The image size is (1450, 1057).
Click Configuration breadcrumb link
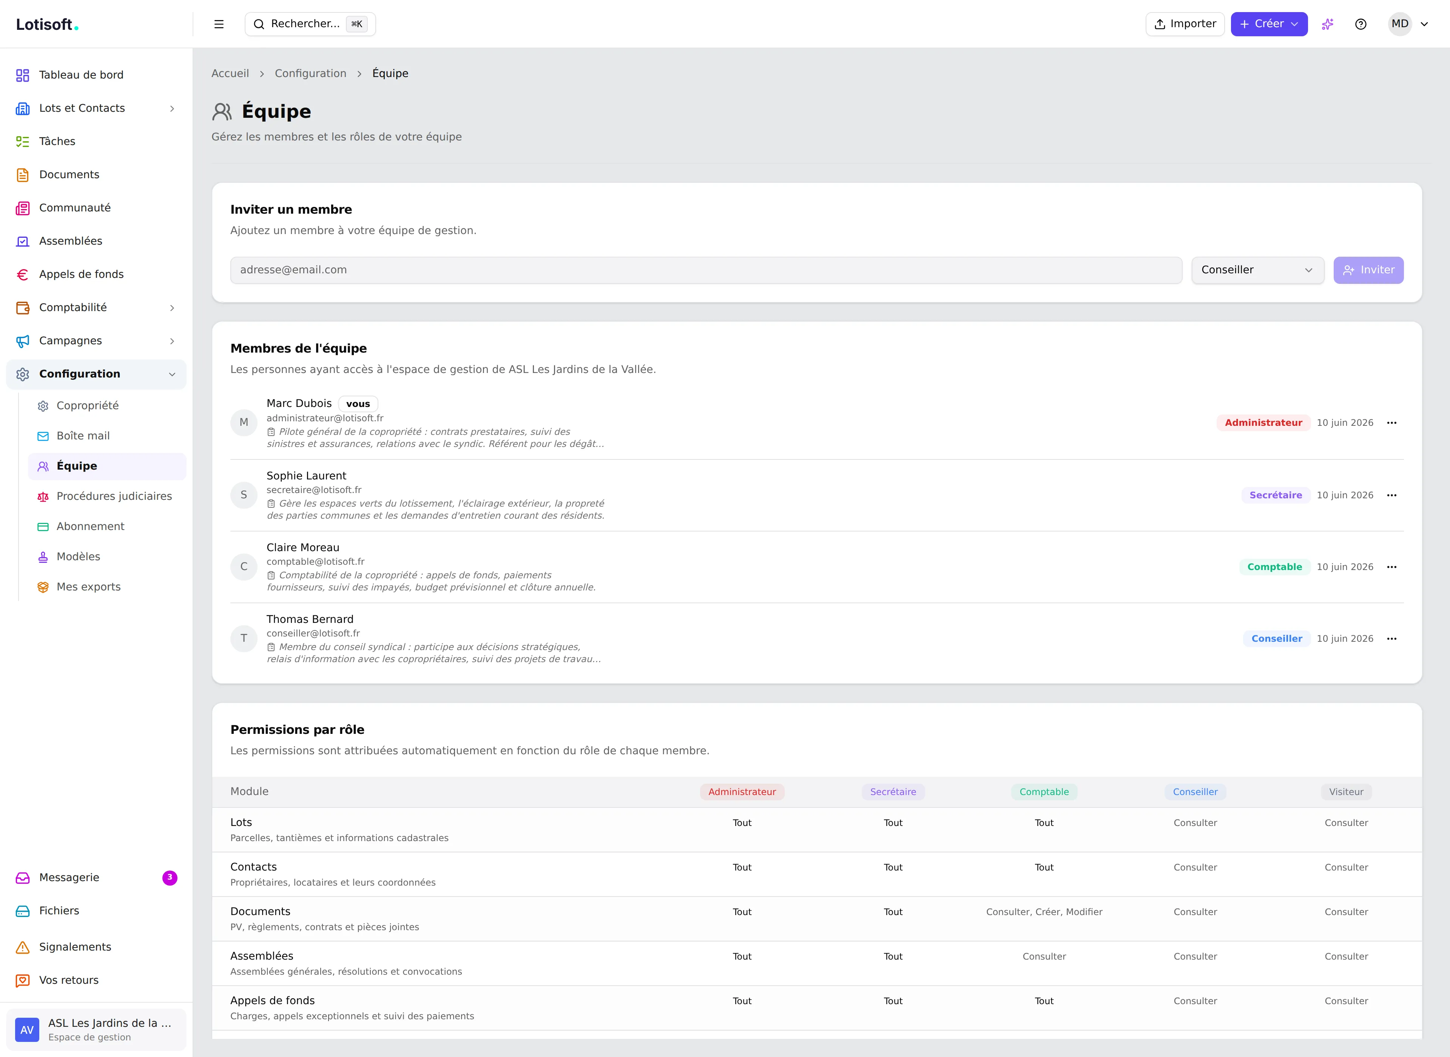310,74
